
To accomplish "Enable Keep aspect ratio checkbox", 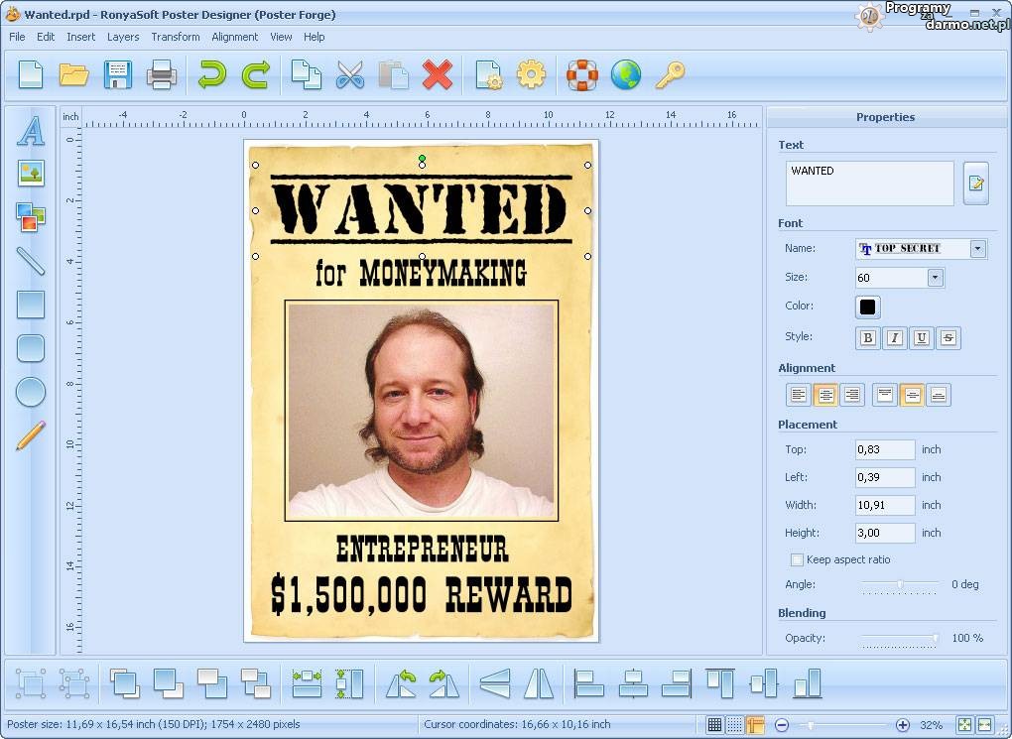I will click(796, 559).
